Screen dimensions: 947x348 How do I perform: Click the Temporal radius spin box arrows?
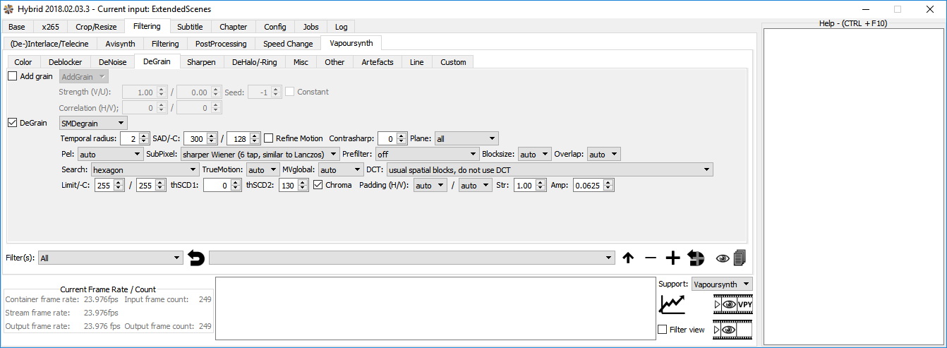tap(144, 138)
